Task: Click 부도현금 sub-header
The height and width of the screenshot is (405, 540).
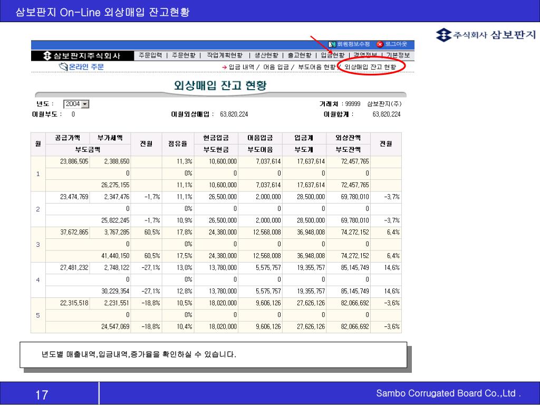Action: 216,149
